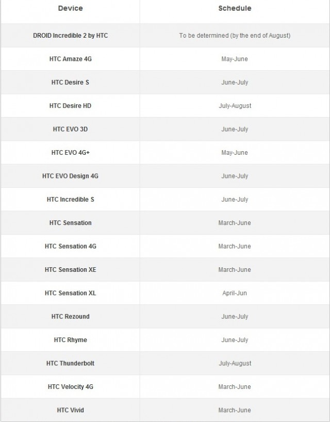Select the HTC Desire S cell
330x422 pixels.
[70, 83]
